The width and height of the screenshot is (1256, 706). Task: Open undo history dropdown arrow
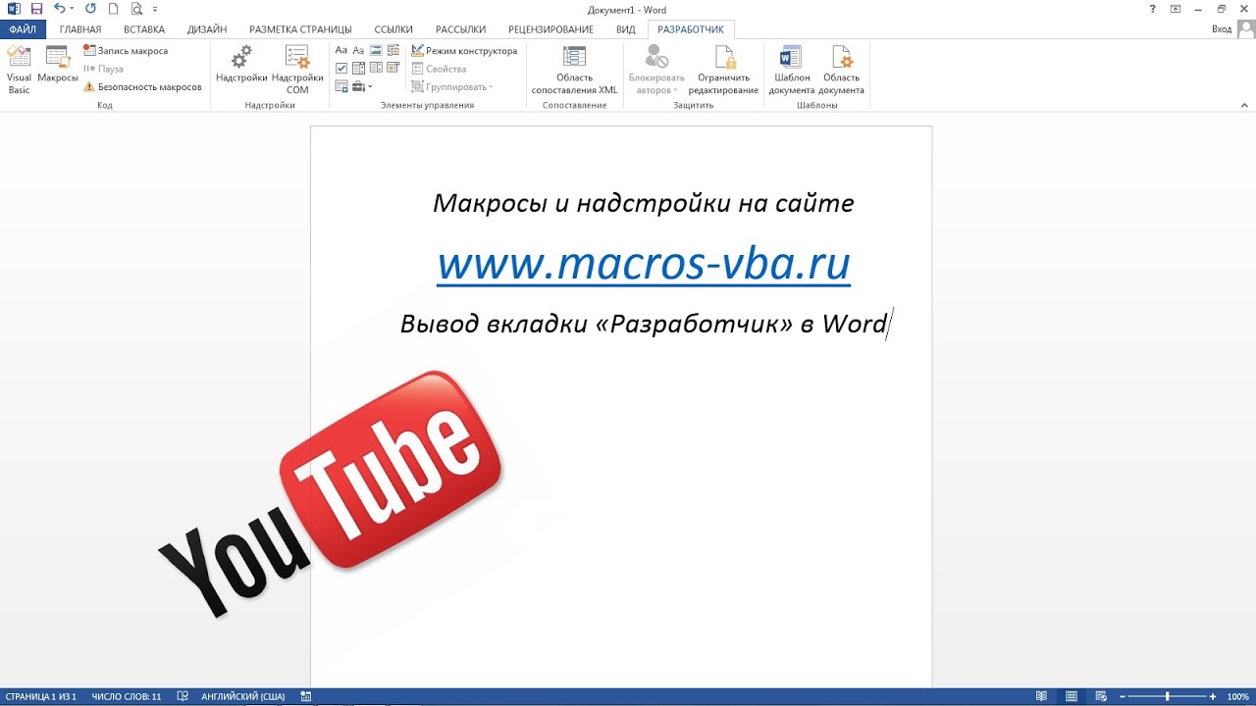coord(72,9)
